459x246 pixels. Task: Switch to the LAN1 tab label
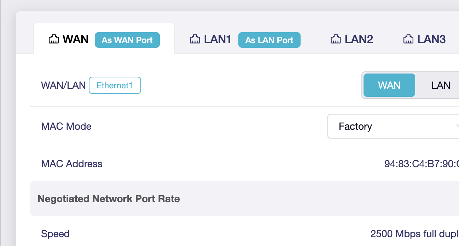point(217,39)
